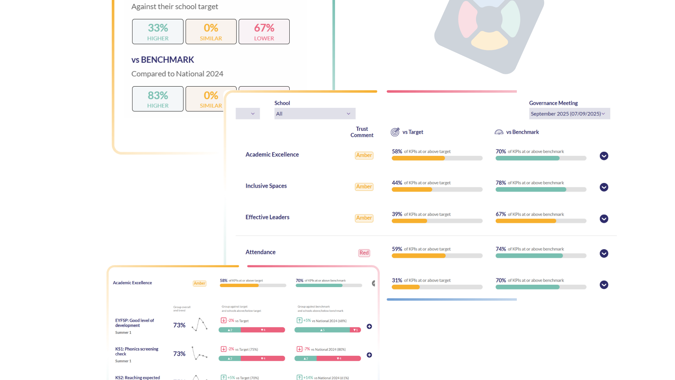The height and width of the screenshot is (380, 675).
Task: Expand the Attendance row chevron
Action: tap(604, 253)
